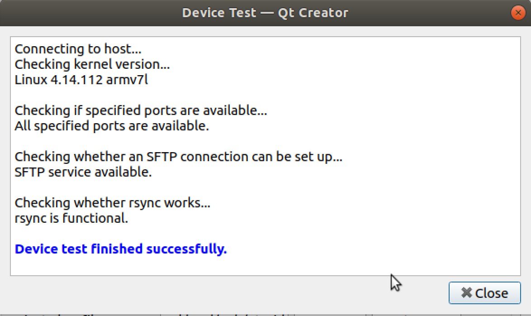Select 'All specified ports are available.' text

pos(112,126)
